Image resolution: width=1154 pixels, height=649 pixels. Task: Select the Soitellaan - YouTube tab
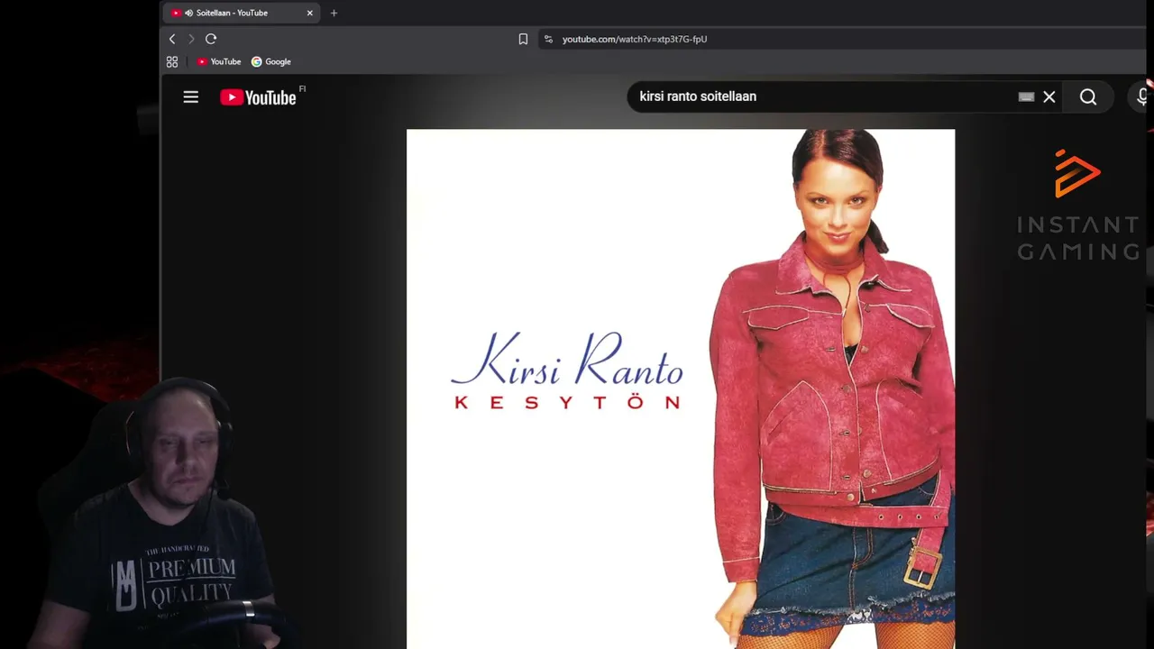click(x=240, y=13)
